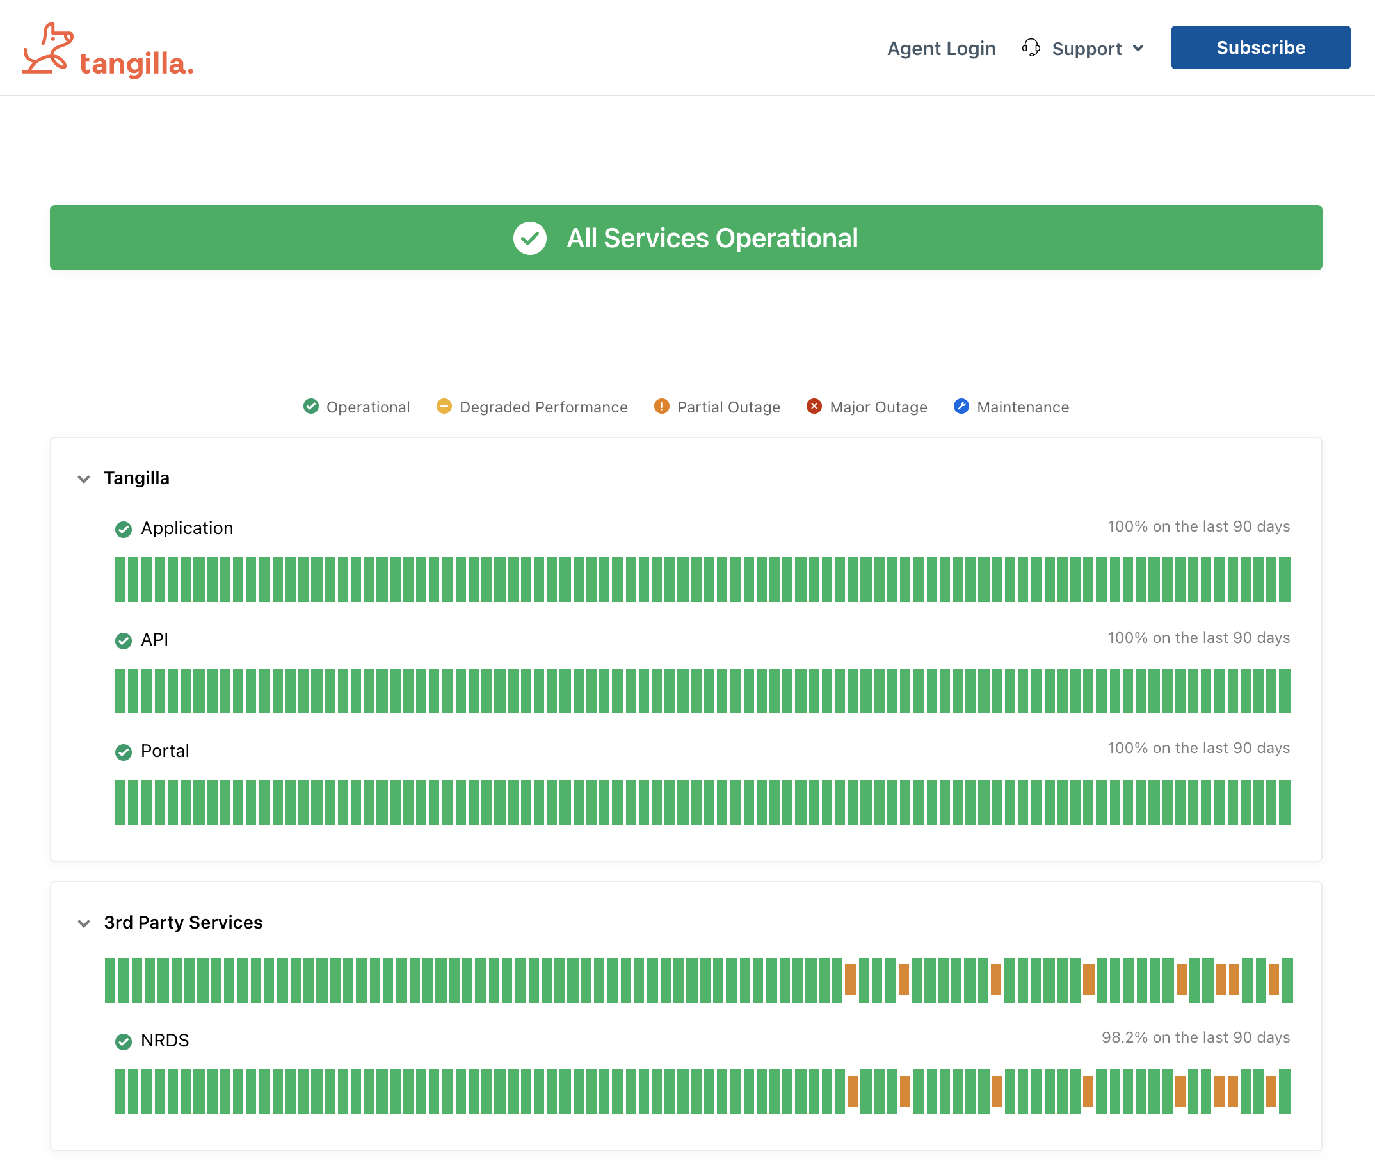Click the API status check icon
Screen dimensions: 1375x1163
tap(123, 641)
